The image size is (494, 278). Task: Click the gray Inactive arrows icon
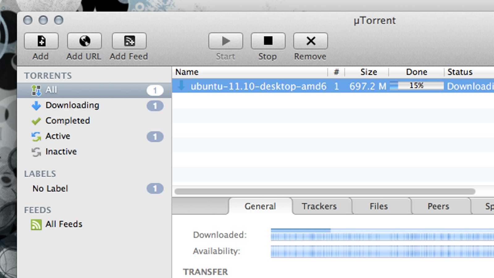coord(36,152)
